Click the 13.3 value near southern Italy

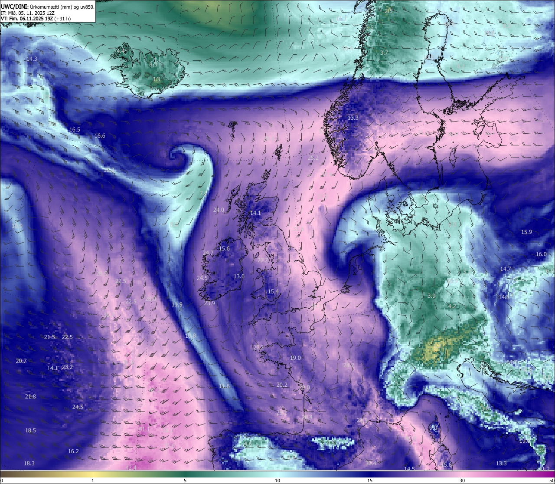[x=501, y=464]
